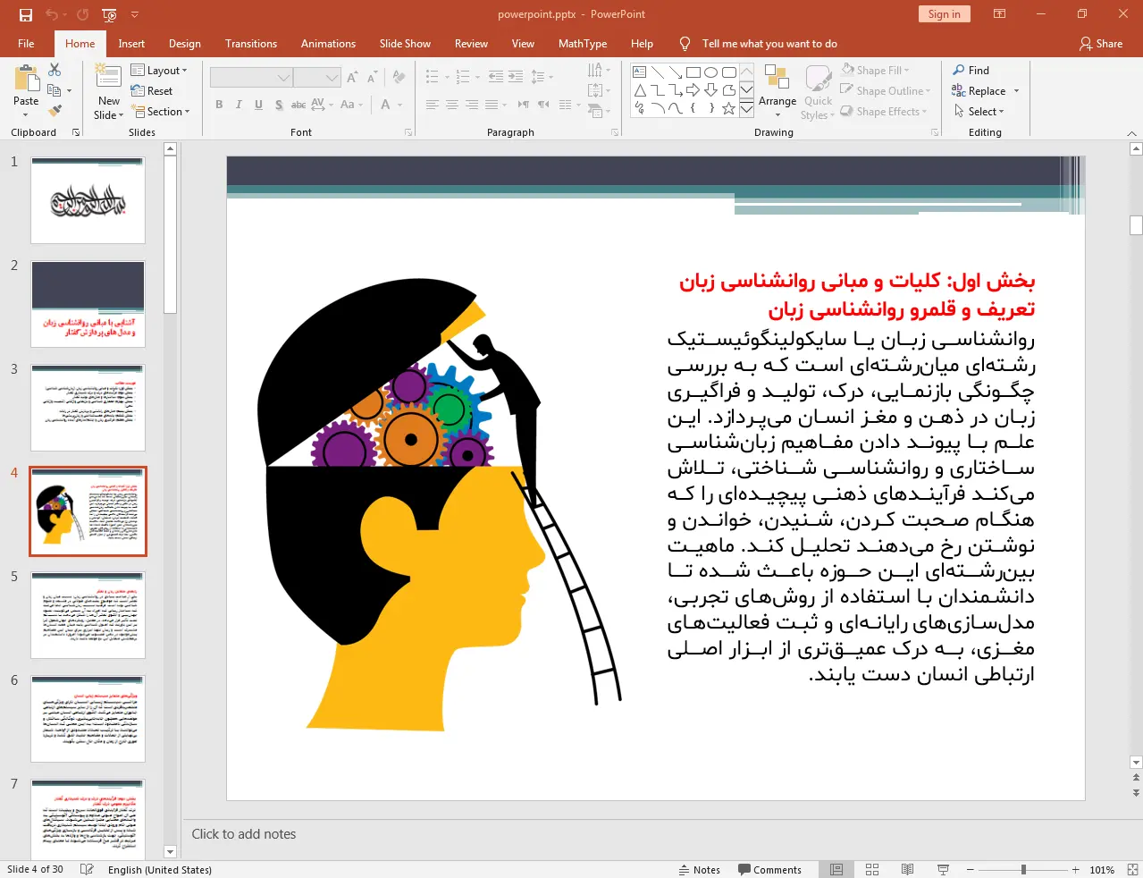Toggle Italic formatting
This screenshot has width=1143, height=878.
pos(239,105)
